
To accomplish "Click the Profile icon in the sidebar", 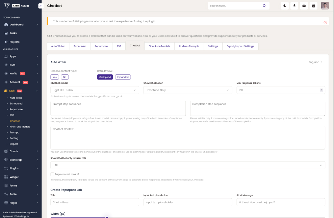I will pos(6,74).
